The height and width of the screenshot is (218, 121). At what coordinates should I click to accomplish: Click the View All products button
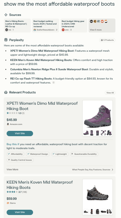(110, 93)
